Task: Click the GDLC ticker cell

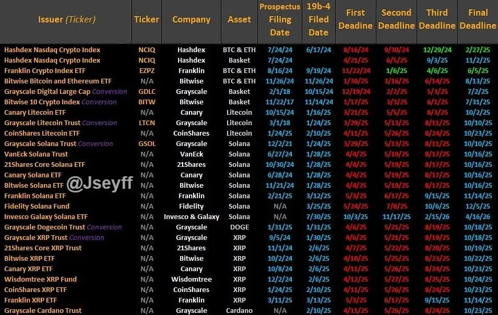Action: tap(147, 92)
